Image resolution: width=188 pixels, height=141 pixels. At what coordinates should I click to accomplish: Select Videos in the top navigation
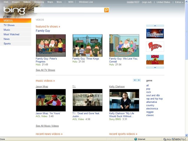coord(27,2)
